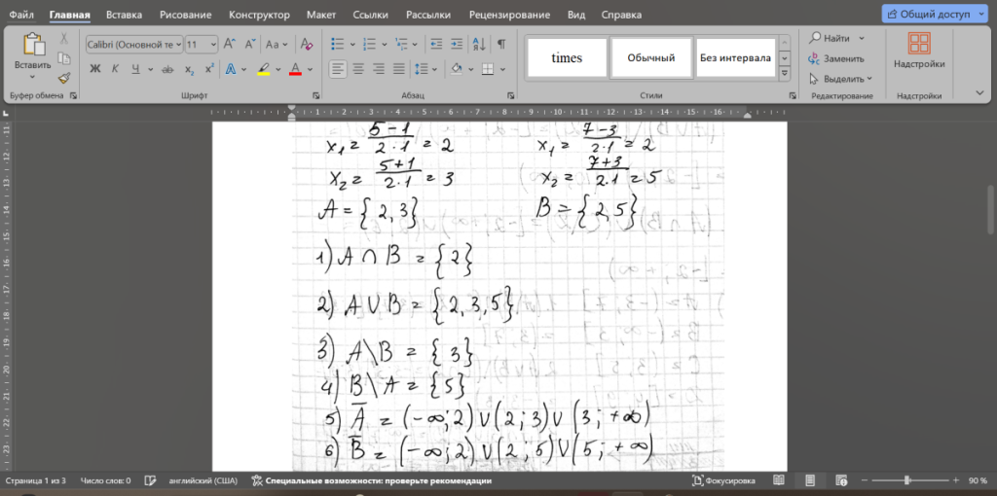
Task: Center-align the paragraph
Action: (358, 69)
